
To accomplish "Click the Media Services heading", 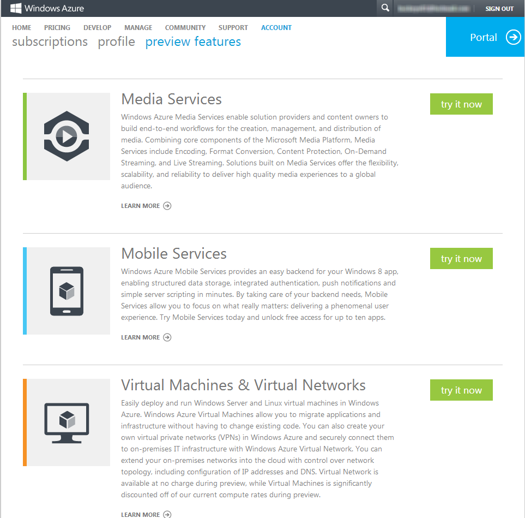I will click(171, 99).
